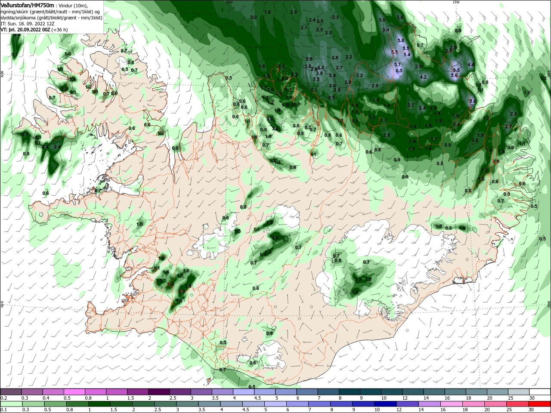Click the 3.2 precipitation value on the map

pos(359,75)
